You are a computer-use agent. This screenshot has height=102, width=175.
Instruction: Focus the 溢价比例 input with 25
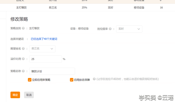(46, 59)
